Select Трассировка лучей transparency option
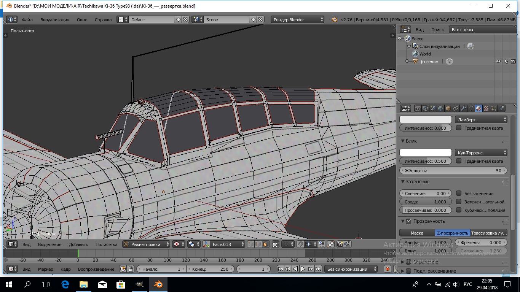Screen dimensions: 520x292 point(489,233)
